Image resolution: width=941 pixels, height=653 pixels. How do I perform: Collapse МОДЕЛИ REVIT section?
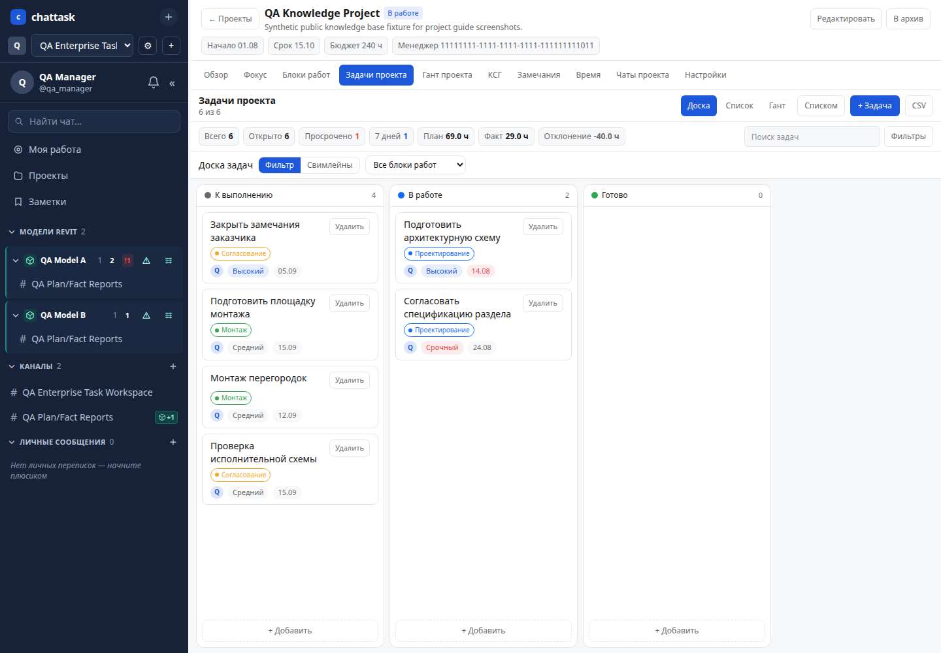[x=12, y=232]
